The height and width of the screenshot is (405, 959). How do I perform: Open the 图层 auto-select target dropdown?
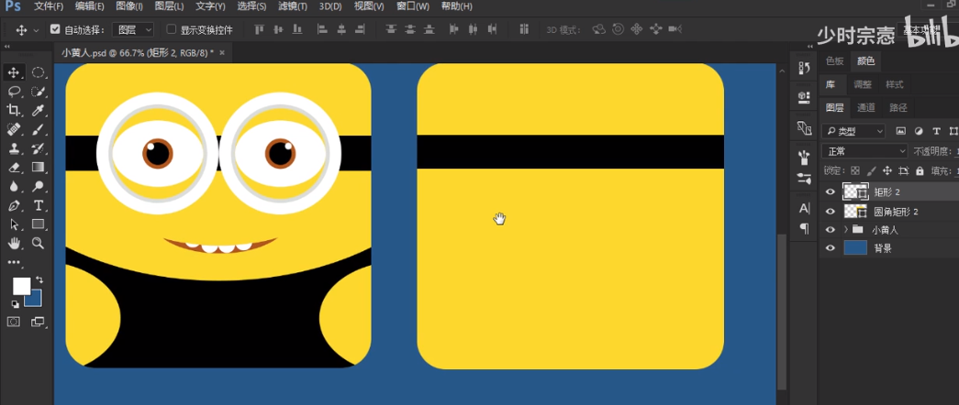click(135, 29)
